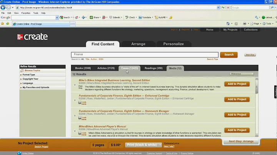Click the magnifier icon beside browser search box
The image size is (277, 155).
tap(272, 8)
